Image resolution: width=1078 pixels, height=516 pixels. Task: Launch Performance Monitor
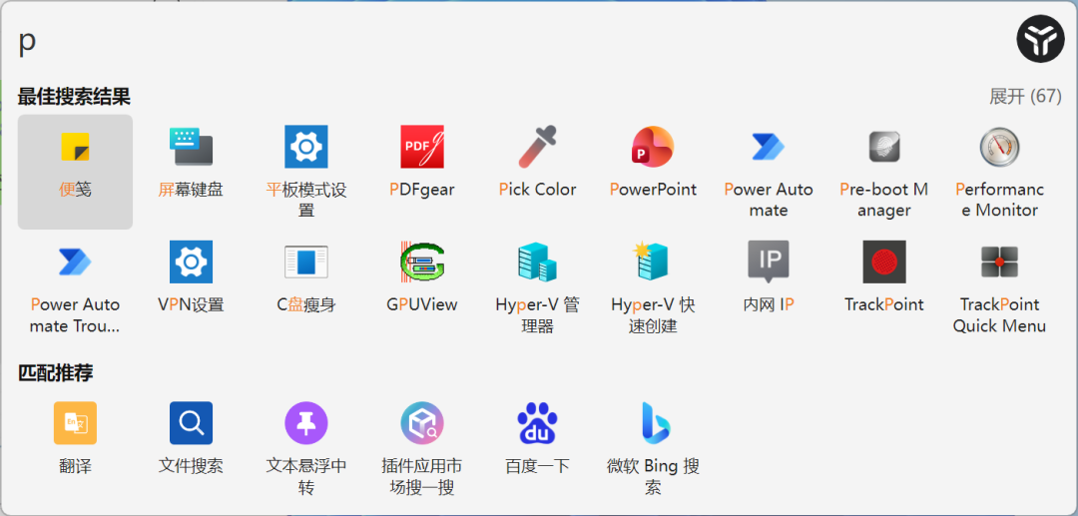pyautogui.click(x=999, y=172)
